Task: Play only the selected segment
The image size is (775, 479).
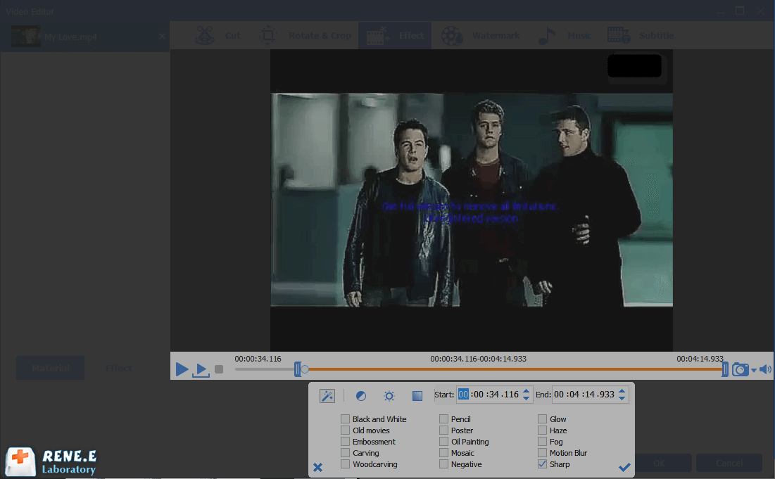Action: coord(201,370)
